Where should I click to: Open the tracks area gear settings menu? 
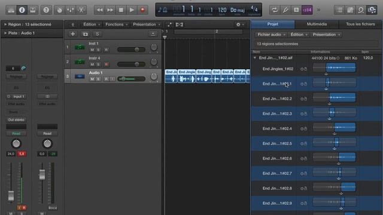(x=239, y=24)
